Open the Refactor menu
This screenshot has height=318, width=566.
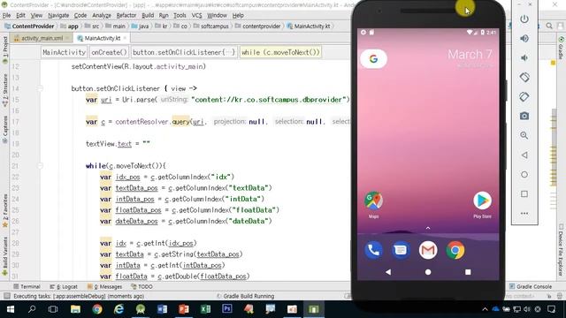[126, 16]
